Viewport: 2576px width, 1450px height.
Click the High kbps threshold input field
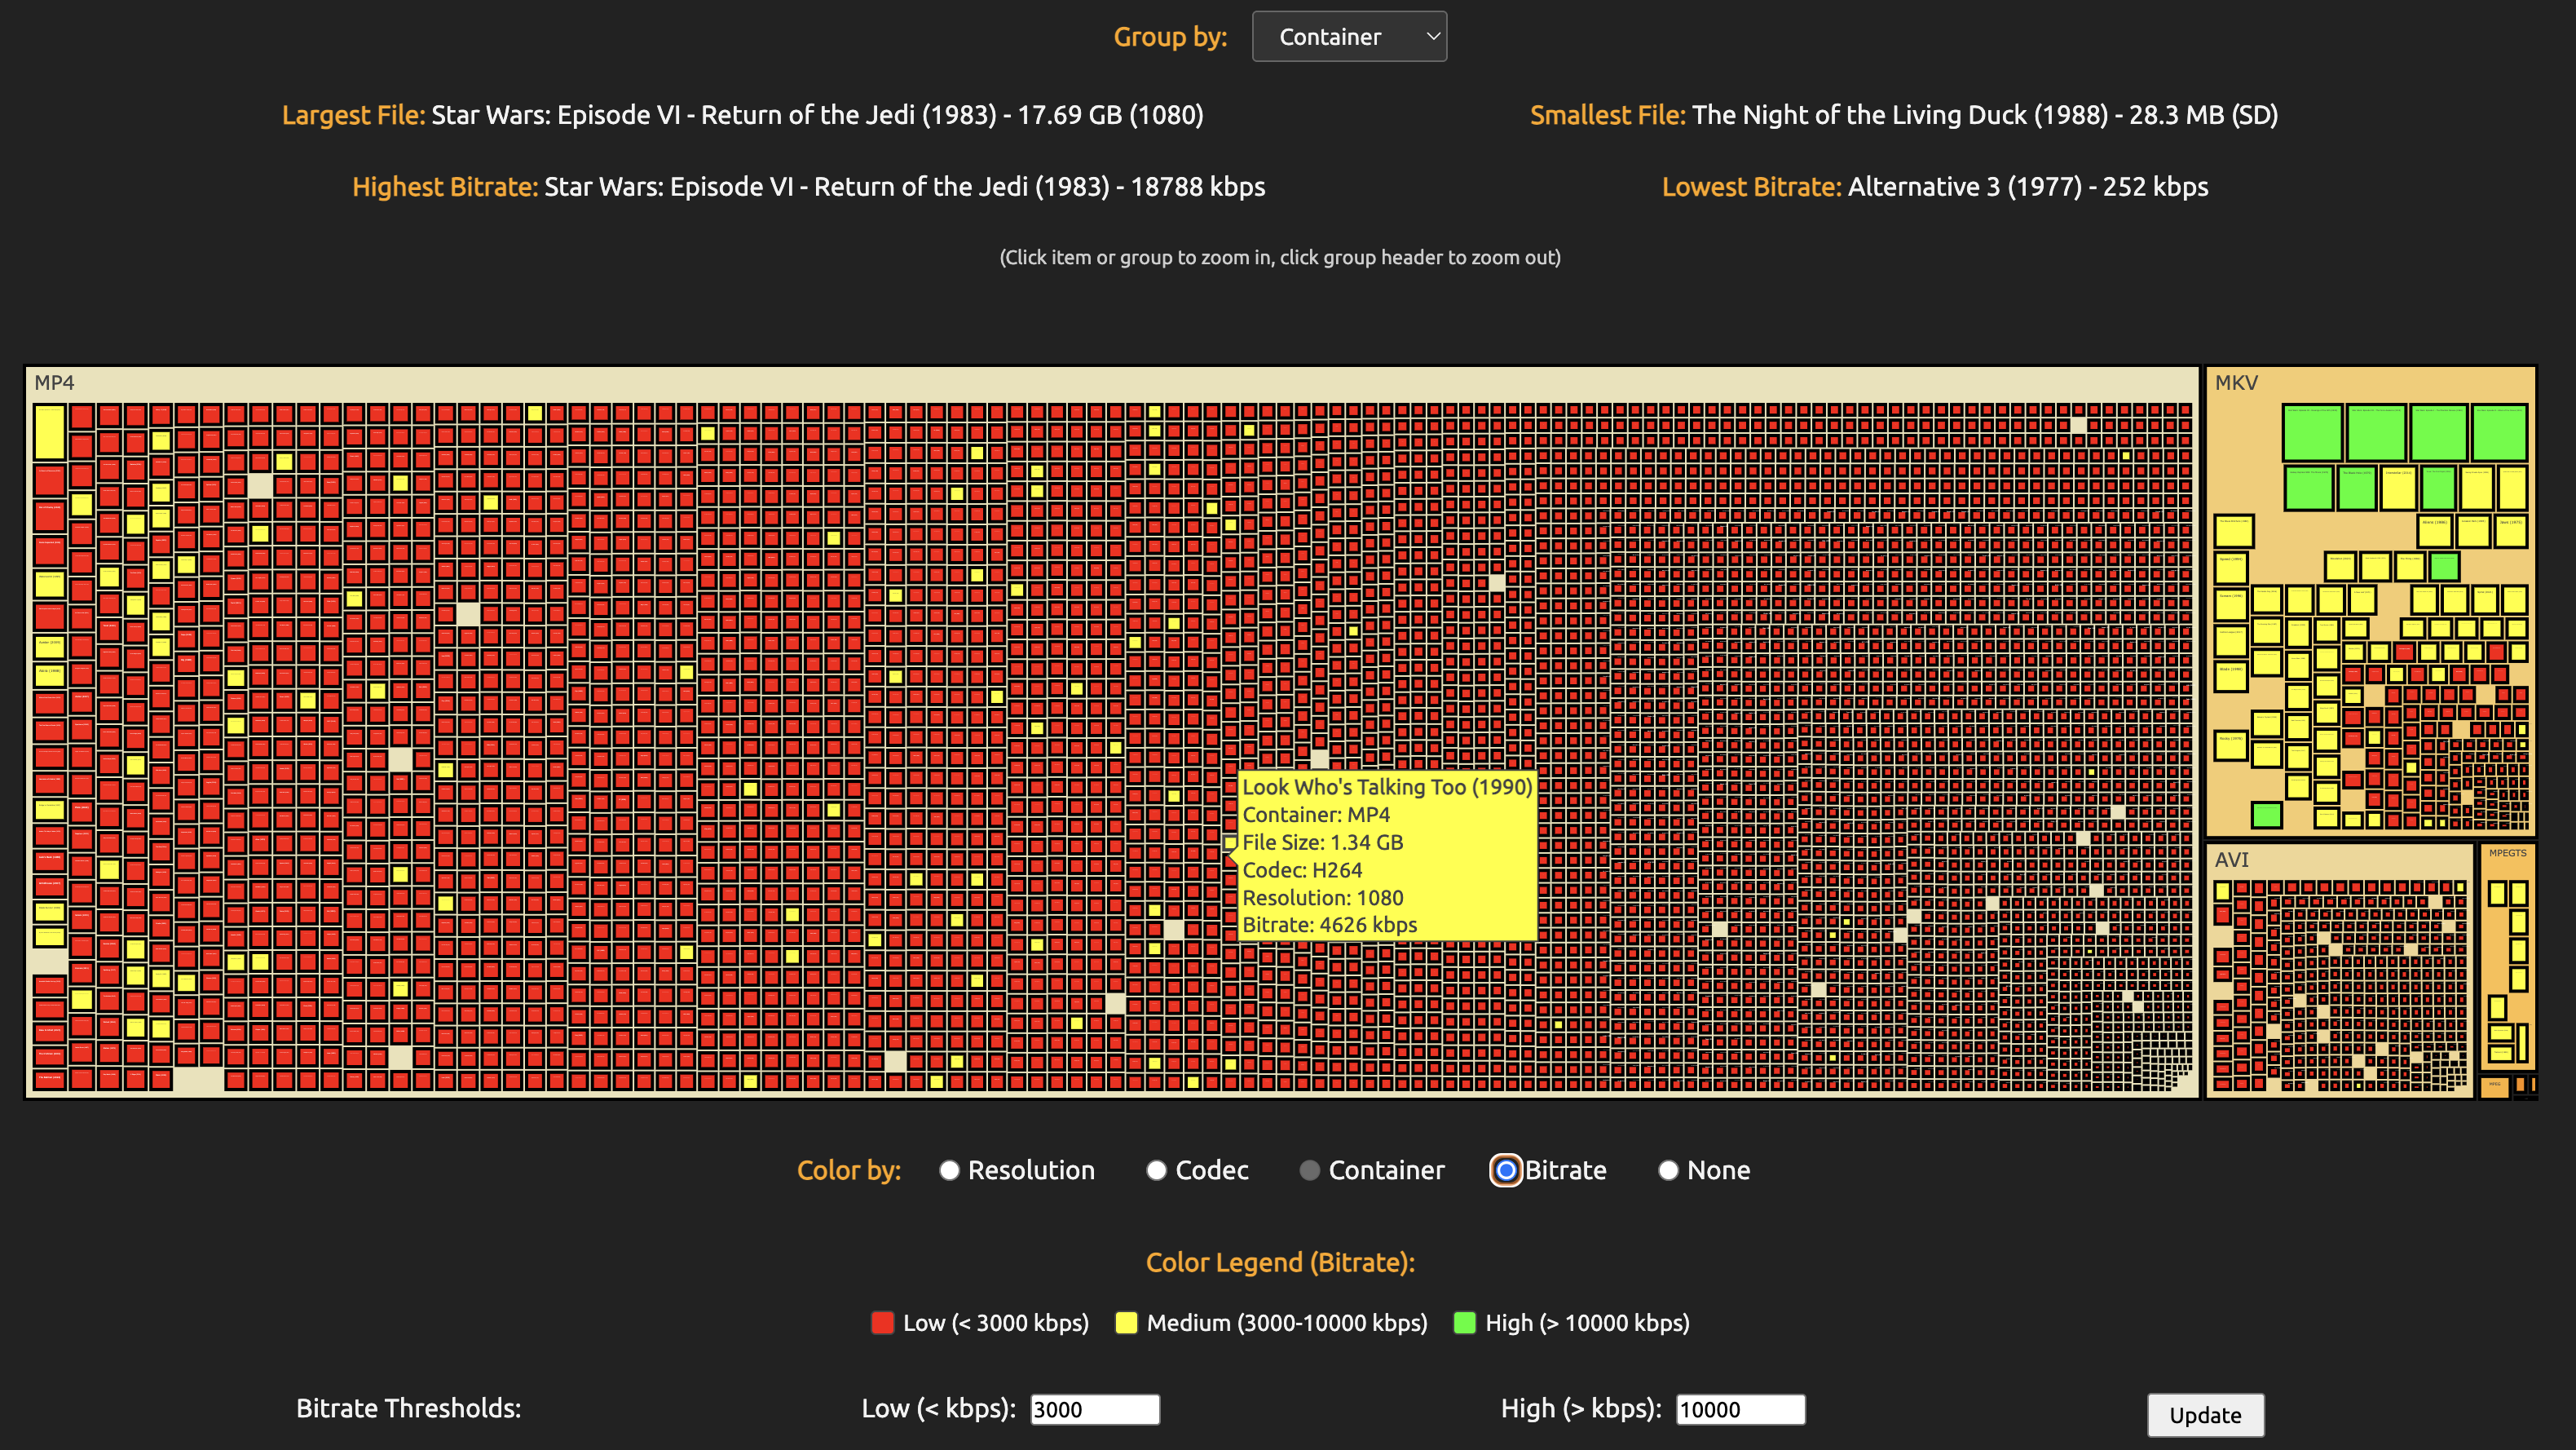click(x=1740, y=1409)
